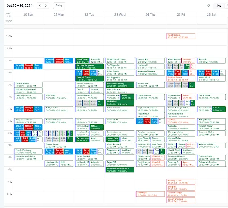Open Akshay G Nair 10:00 PM event
Image resolution: width=228 pixels, height=208 pixels.
181,182
